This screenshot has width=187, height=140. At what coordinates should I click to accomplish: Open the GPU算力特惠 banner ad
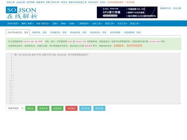pos(127,12)
